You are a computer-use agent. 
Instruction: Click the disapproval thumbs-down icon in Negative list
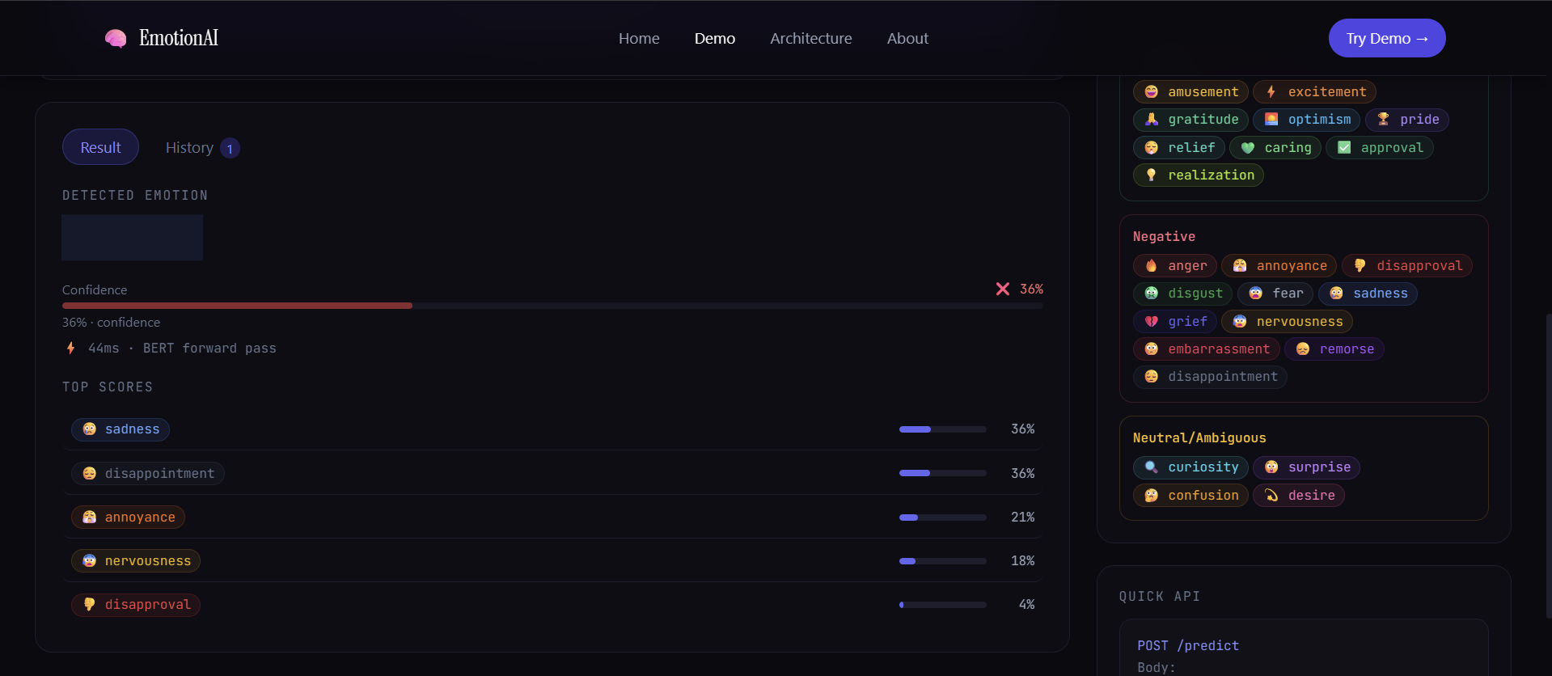click(x=1360, y=266)
